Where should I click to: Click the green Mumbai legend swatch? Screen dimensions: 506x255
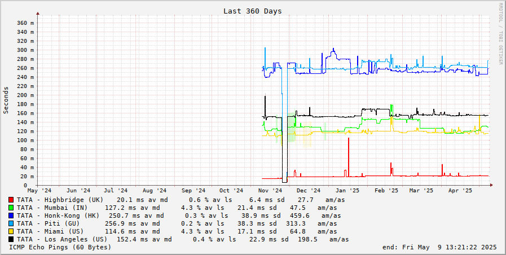coord(11,208)
